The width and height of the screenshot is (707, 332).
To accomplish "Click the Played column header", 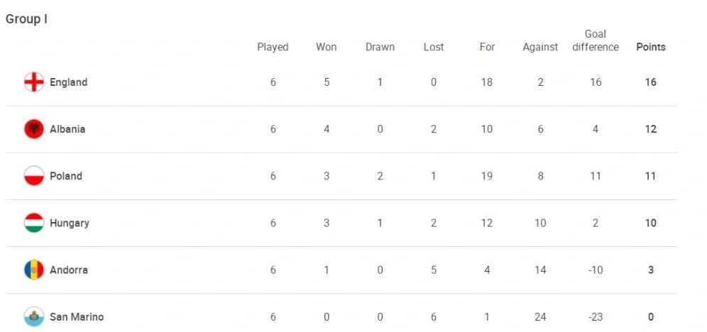I will click(x=273, y=47).
